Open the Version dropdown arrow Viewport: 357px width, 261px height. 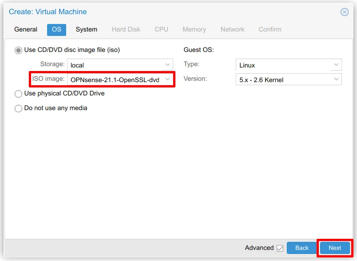click(336, 79)
